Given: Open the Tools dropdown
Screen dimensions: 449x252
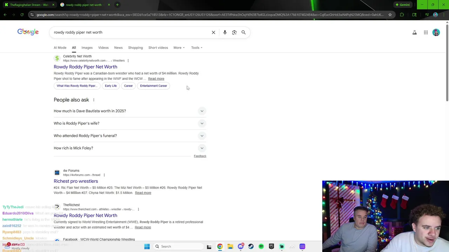Looking at the screenshot, I should click(197, 48).
